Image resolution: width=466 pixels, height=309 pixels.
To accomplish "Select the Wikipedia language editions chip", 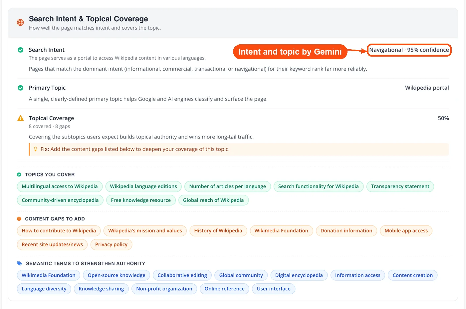I will coord(143,186).
